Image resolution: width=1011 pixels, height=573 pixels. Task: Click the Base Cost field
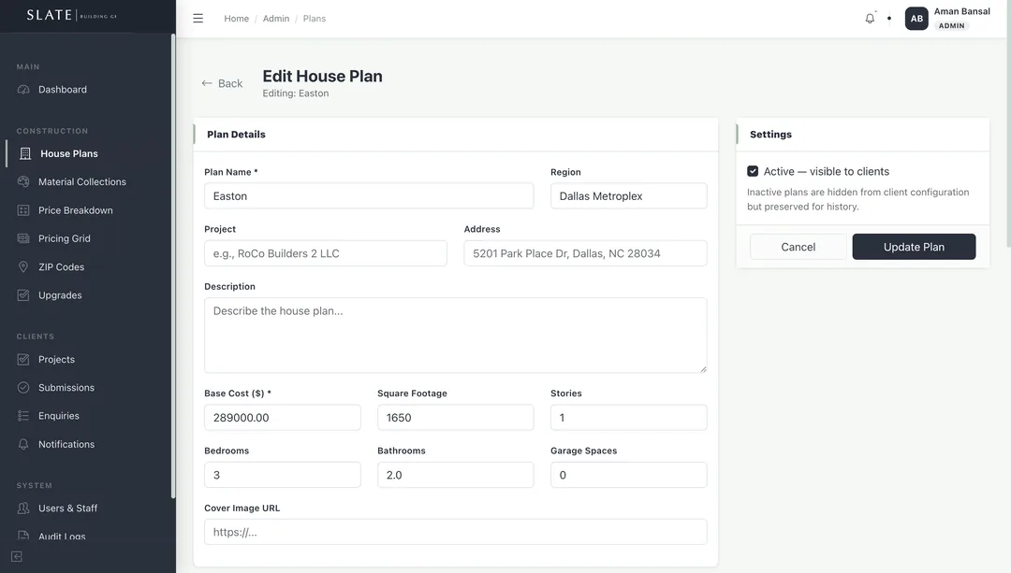283,417
